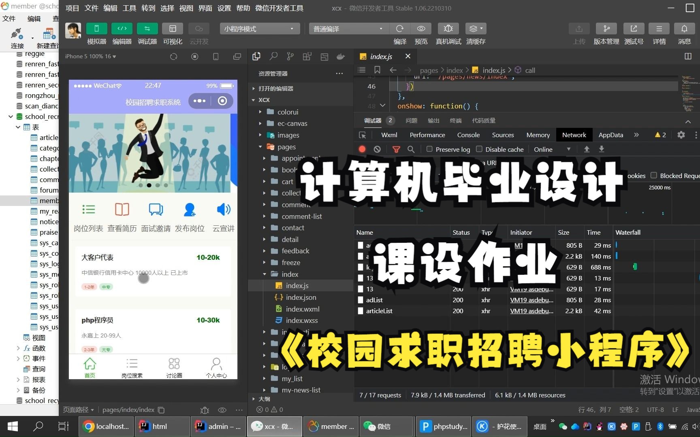The height and width of the screenshot is (437, 700).
Task: Click the mini-program capsule menu dots
Action: click(x=200, y=101)
